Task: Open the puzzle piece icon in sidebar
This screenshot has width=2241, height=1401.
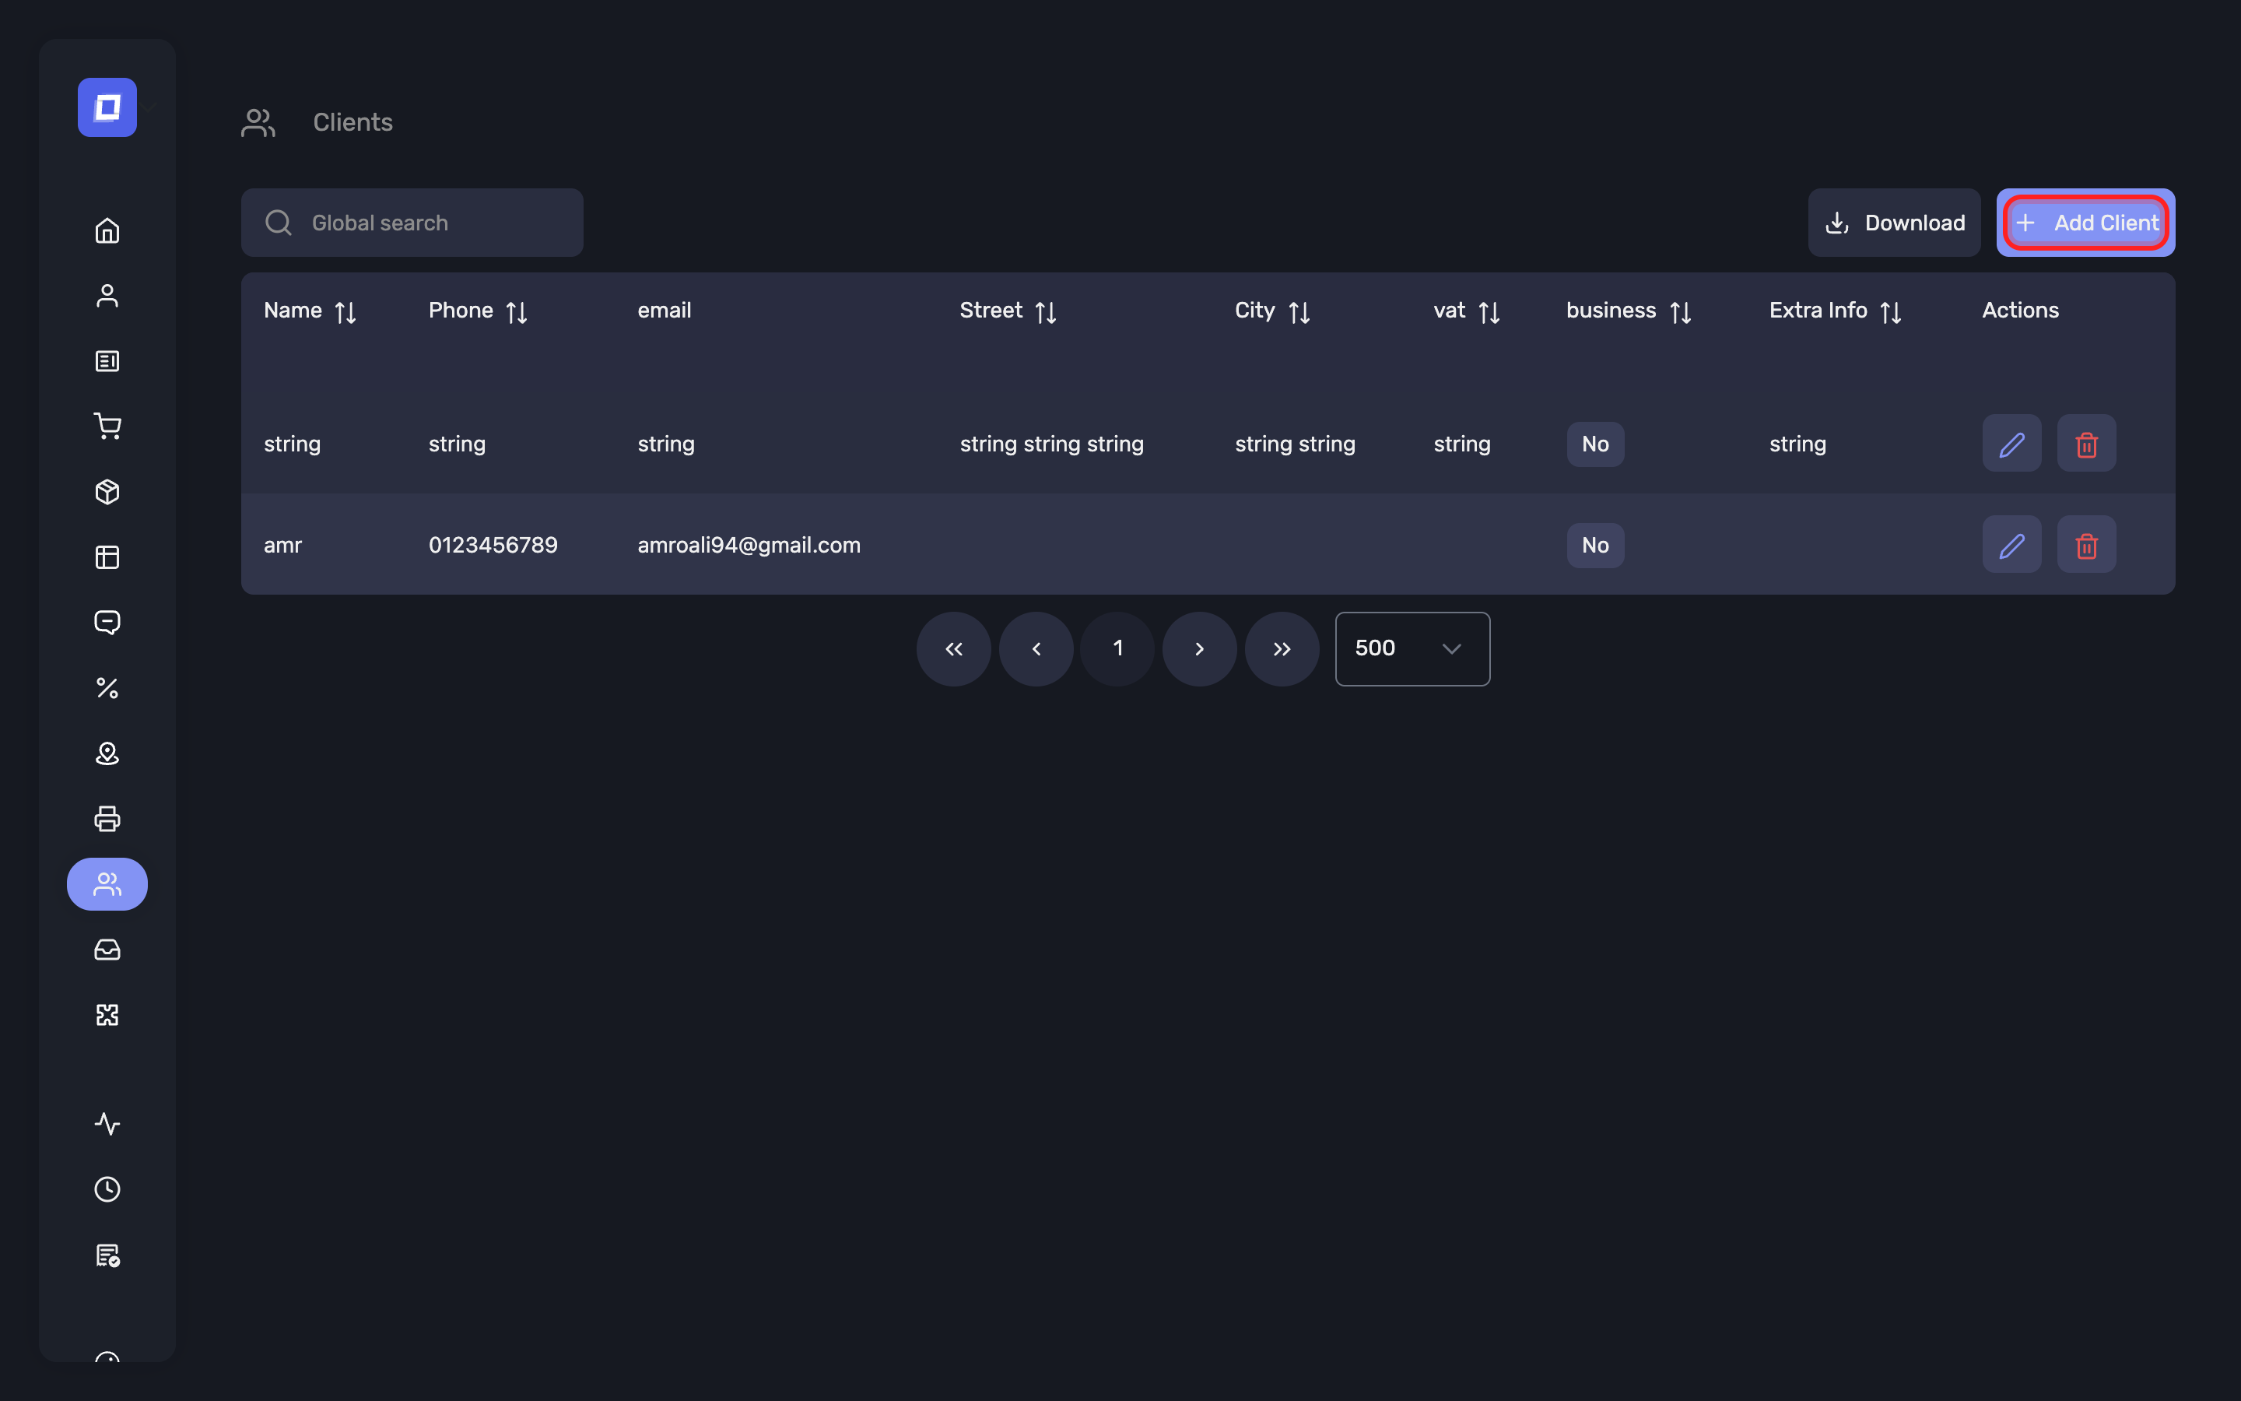Action: 107,1015
